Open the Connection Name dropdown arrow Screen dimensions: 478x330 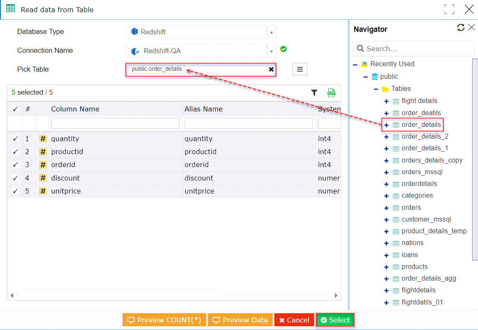tap(271, 51)
